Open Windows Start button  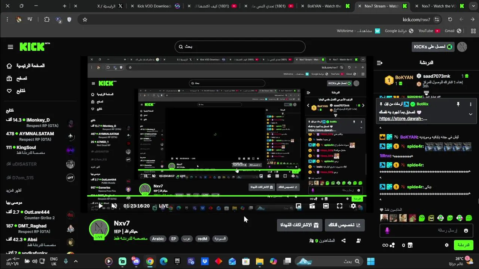371,262
